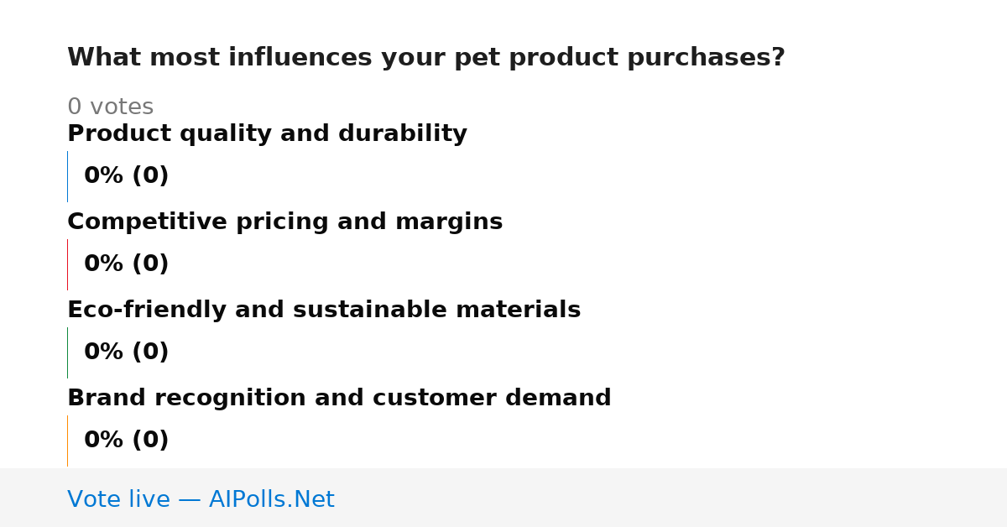
Task: Select the "Product quality and durability" option
Action: 267,134
